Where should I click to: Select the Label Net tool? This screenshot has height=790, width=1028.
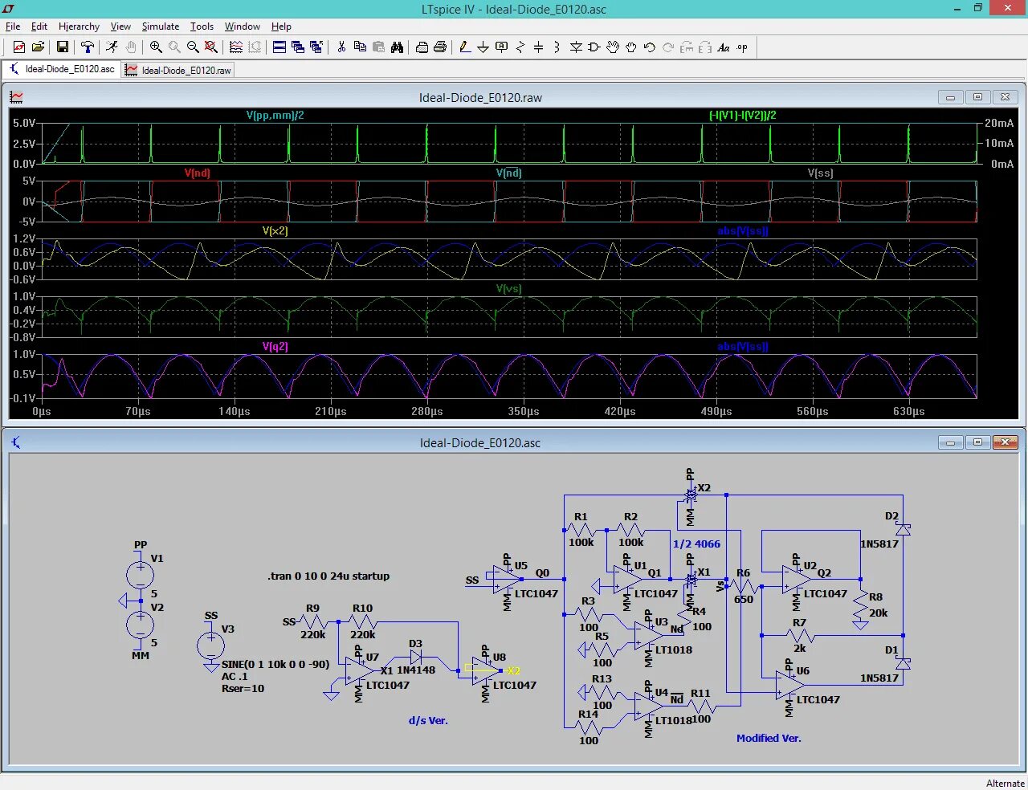pyautogui.click(x=502, y=47)
